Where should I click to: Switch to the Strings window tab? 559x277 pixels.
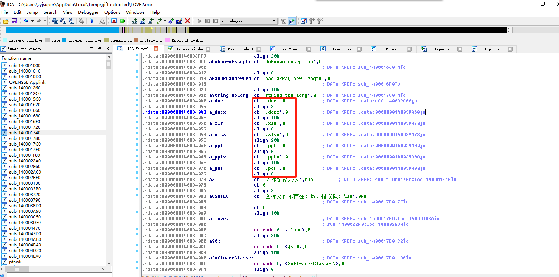pyautogui.click(x=189, y=49)
